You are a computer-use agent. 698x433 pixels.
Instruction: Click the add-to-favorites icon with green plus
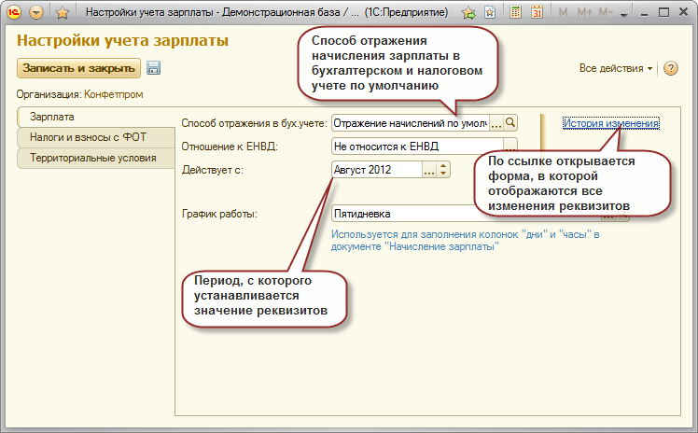[x=468, y=13]
